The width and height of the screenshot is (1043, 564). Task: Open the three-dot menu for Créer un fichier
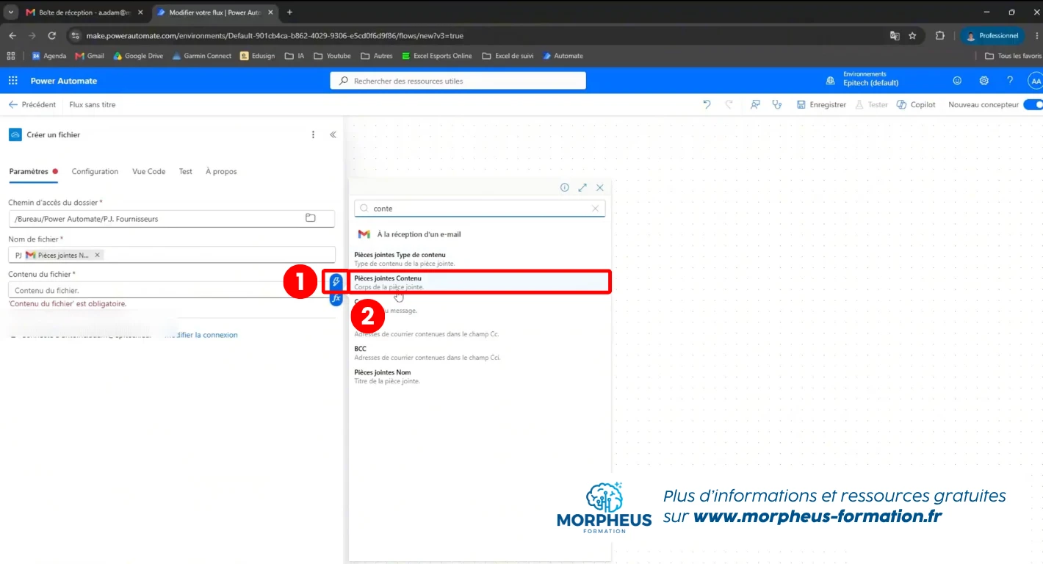pos(313,135)
